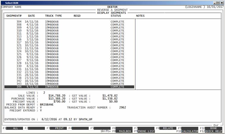Click the purchase value $13,388.20

(57, 98)
